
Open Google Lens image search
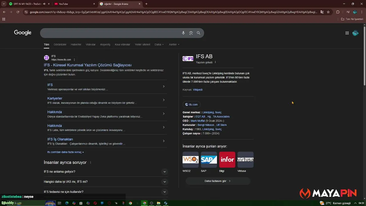click(191, 33)
